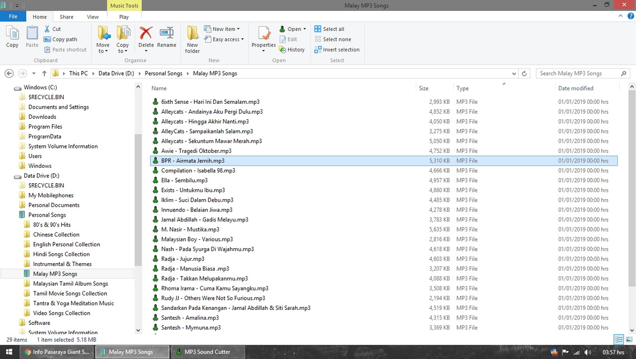This screenshot has width=636, height=359.
Task: Open the Copy to folder button
Action: [x=123, y=39]
